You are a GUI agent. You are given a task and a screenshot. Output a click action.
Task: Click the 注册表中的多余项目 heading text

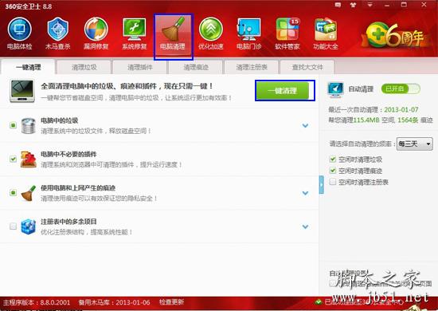point(68,222)
